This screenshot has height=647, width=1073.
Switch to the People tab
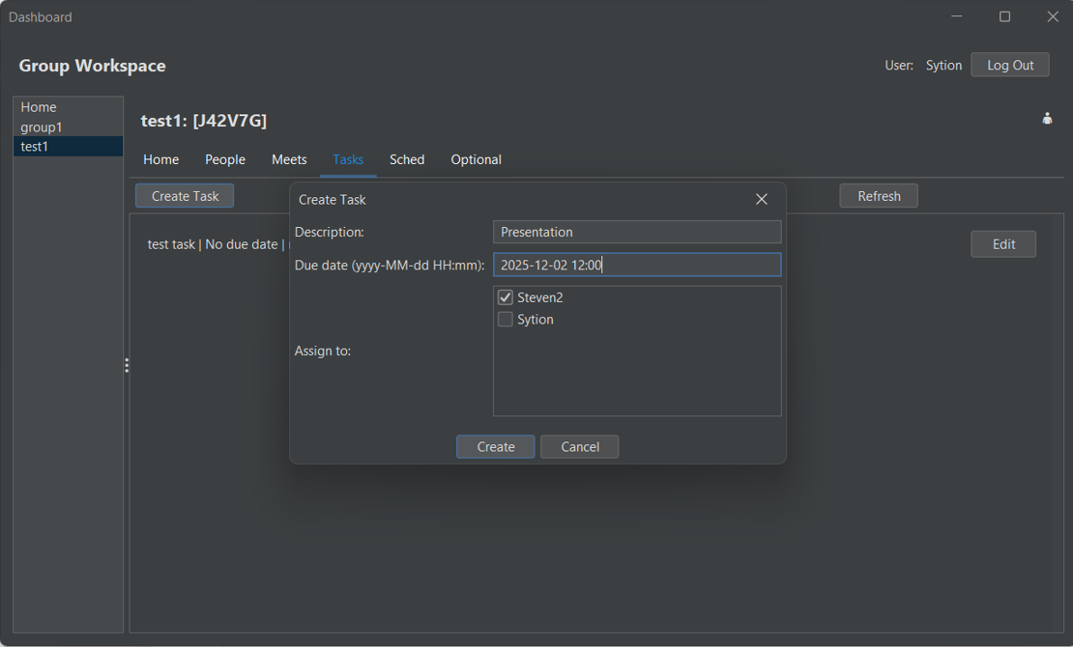225,159
